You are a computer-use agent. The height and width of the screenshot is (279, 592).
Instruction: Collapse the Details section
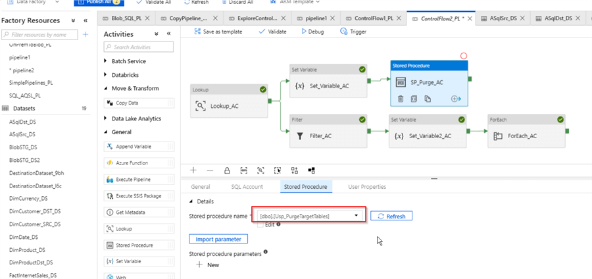192,201
